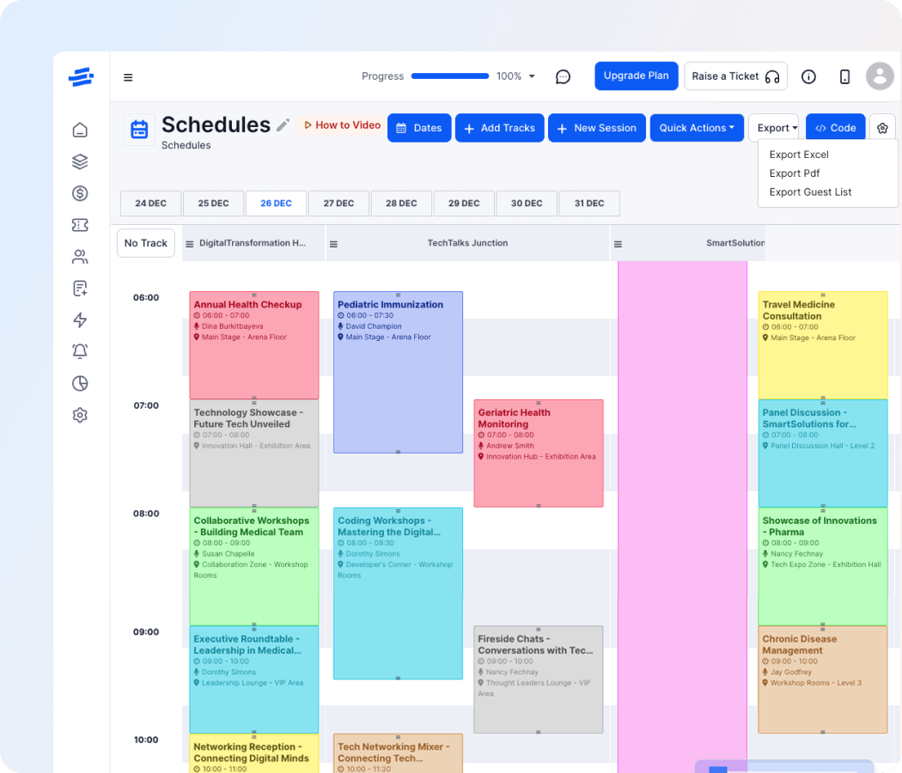Click the New Session button

pos(597,128)
